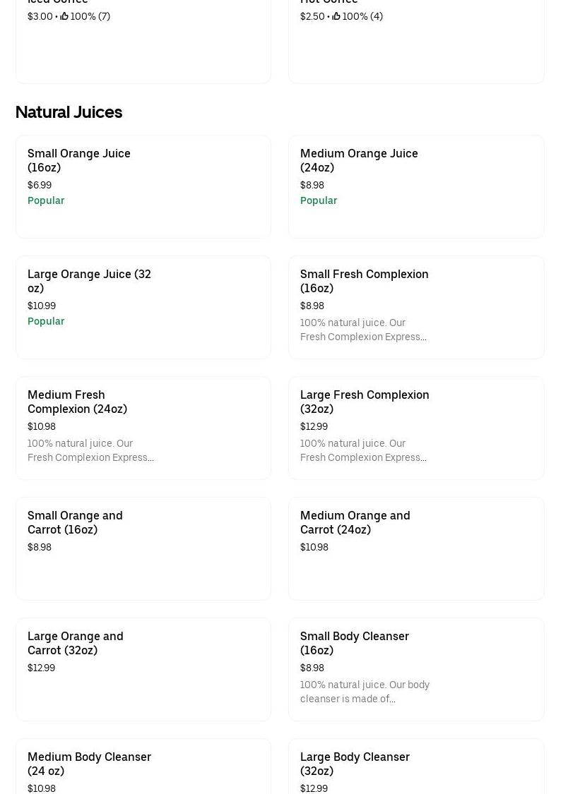The height and width of the screenshot is (794, 568).
Task: Select Medium Body Cleanser (24 oz)
Action: coord(89,764)
